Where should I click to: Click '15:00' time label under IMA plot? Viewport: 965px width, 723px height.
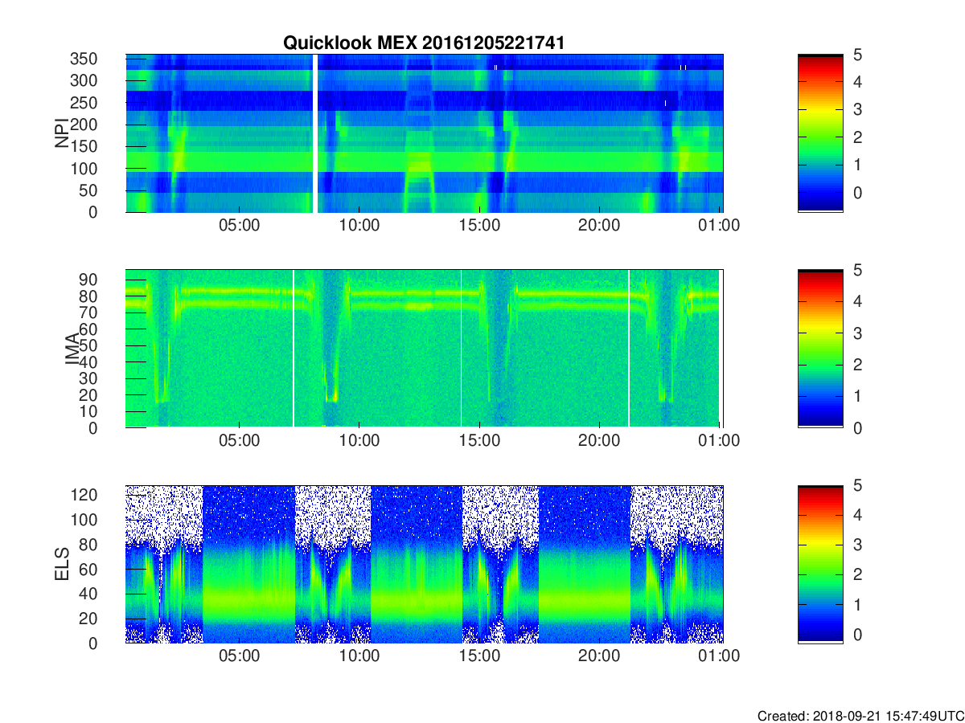(x=479, y=441)
